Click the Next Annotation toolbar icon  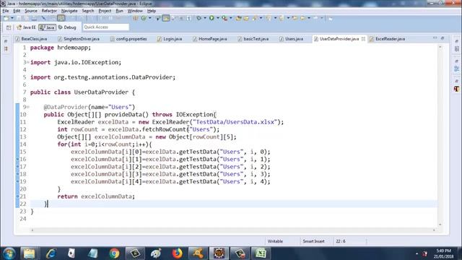tap(268, 18)
